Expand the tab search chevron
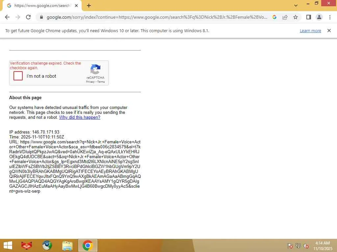Image resolution: width=337 pixels, height=252 pixels. (296, 6)
